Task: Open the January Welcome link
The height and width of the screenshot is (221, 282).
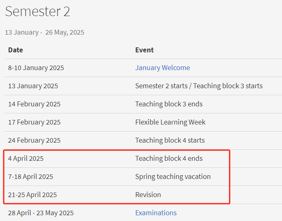Action: click(162, 68)
